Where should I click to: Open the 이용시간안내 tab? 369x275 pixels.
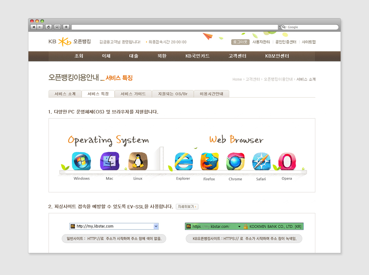click(211, 94)
